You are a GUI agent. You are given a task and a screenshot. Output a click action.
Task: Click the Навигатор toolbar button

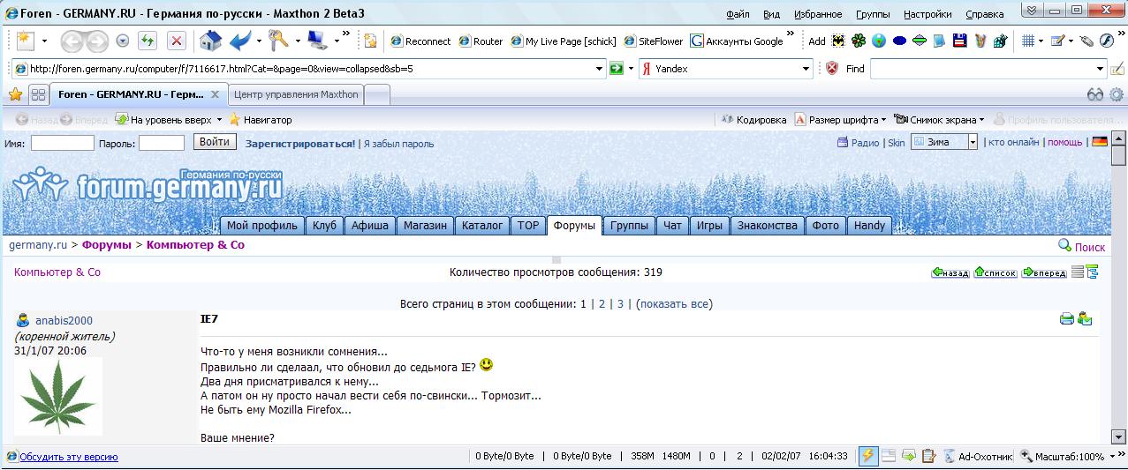(260, 120)
